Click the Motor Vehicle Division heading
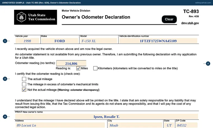This screenshot has width=213, height=128. (x=76, y=11)
